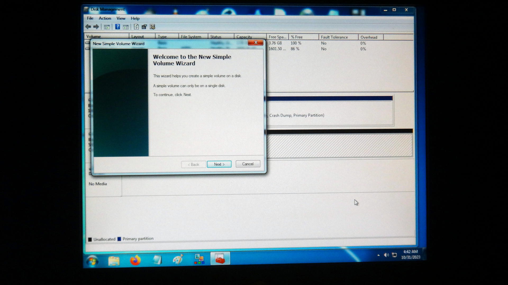Sort by the Overhead column header
The image size is (508, 285).
371,37
